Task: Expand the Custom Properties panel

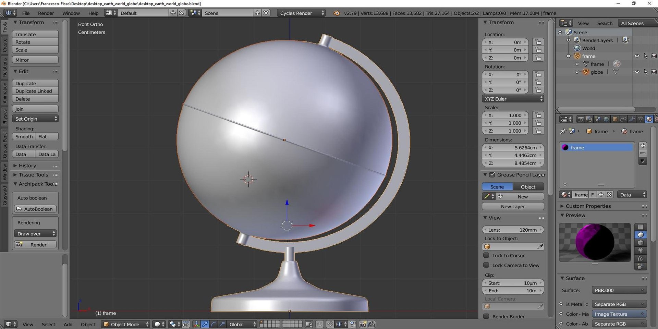Action: [x=588, y=206]
